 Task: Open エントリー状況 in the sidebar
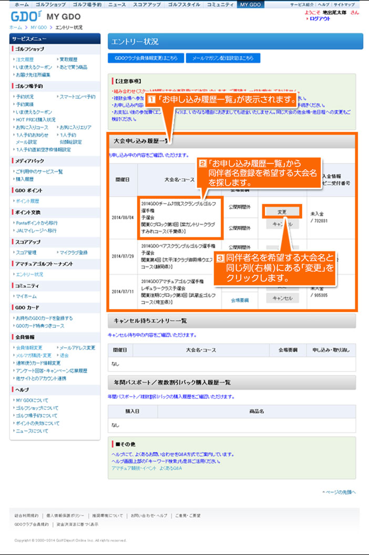click(x=30, y=274)
